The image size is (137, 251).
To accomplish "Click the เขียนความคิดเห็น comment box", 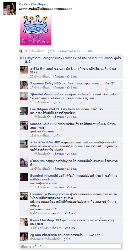I will pyautogui.click(x=71, y=246).
